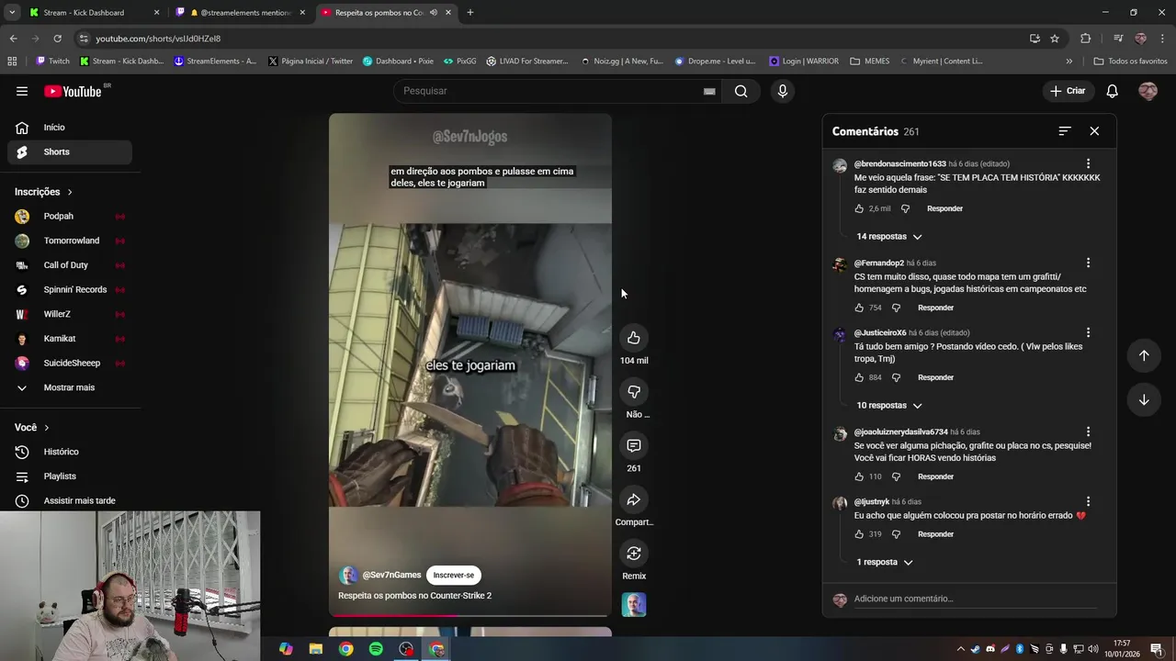Dislike ljustnyk's comment
Image resolution: width=1176 pixels, height=661 pixels.
coord(896,534)
